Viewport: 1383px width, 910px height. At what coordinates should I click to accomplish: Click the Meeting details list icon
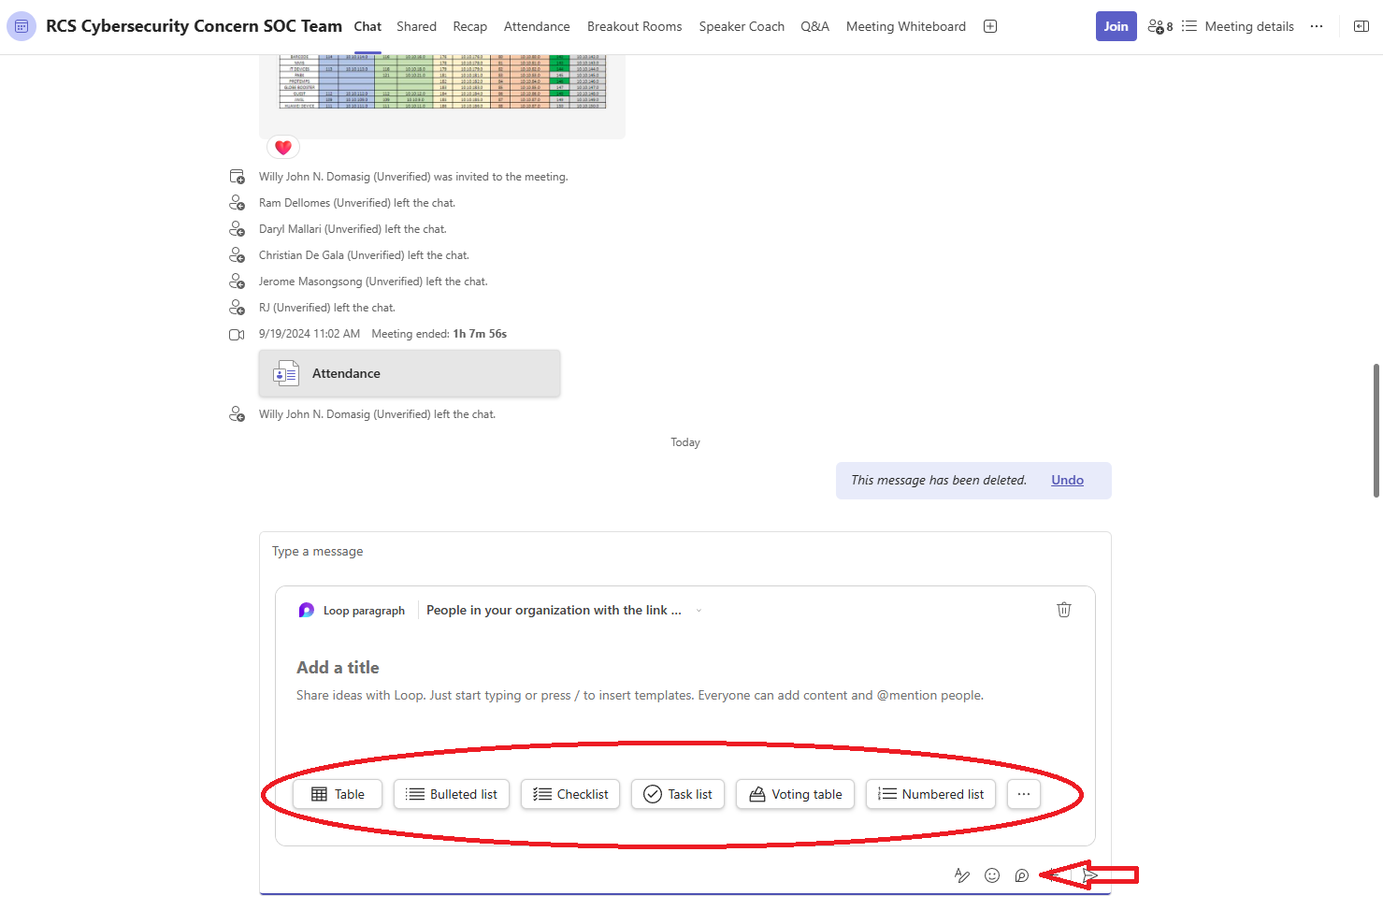[1189, 26]
